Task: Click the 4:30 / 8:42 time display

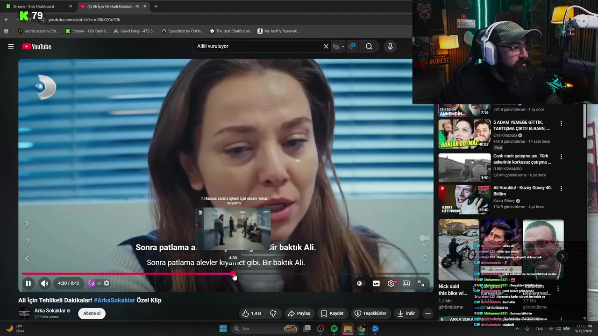Action: 69,283
